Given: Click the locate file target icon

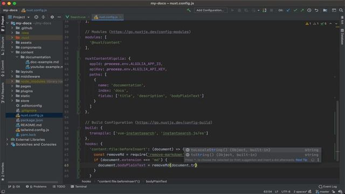Looking at the screenshot, I should [x=36, y=17].
